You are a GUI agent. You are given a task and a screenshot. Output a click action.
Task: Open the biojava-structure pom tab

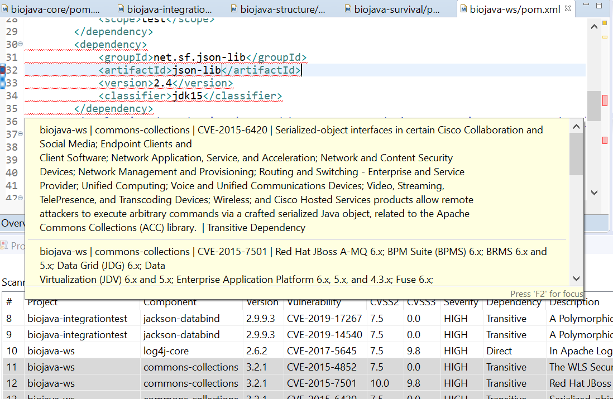pos(282,9)
